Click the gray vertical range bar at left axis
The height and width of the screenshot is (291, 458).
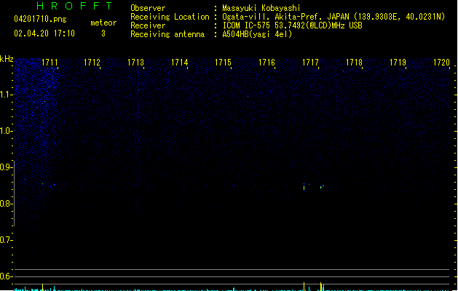coord(14,194)
